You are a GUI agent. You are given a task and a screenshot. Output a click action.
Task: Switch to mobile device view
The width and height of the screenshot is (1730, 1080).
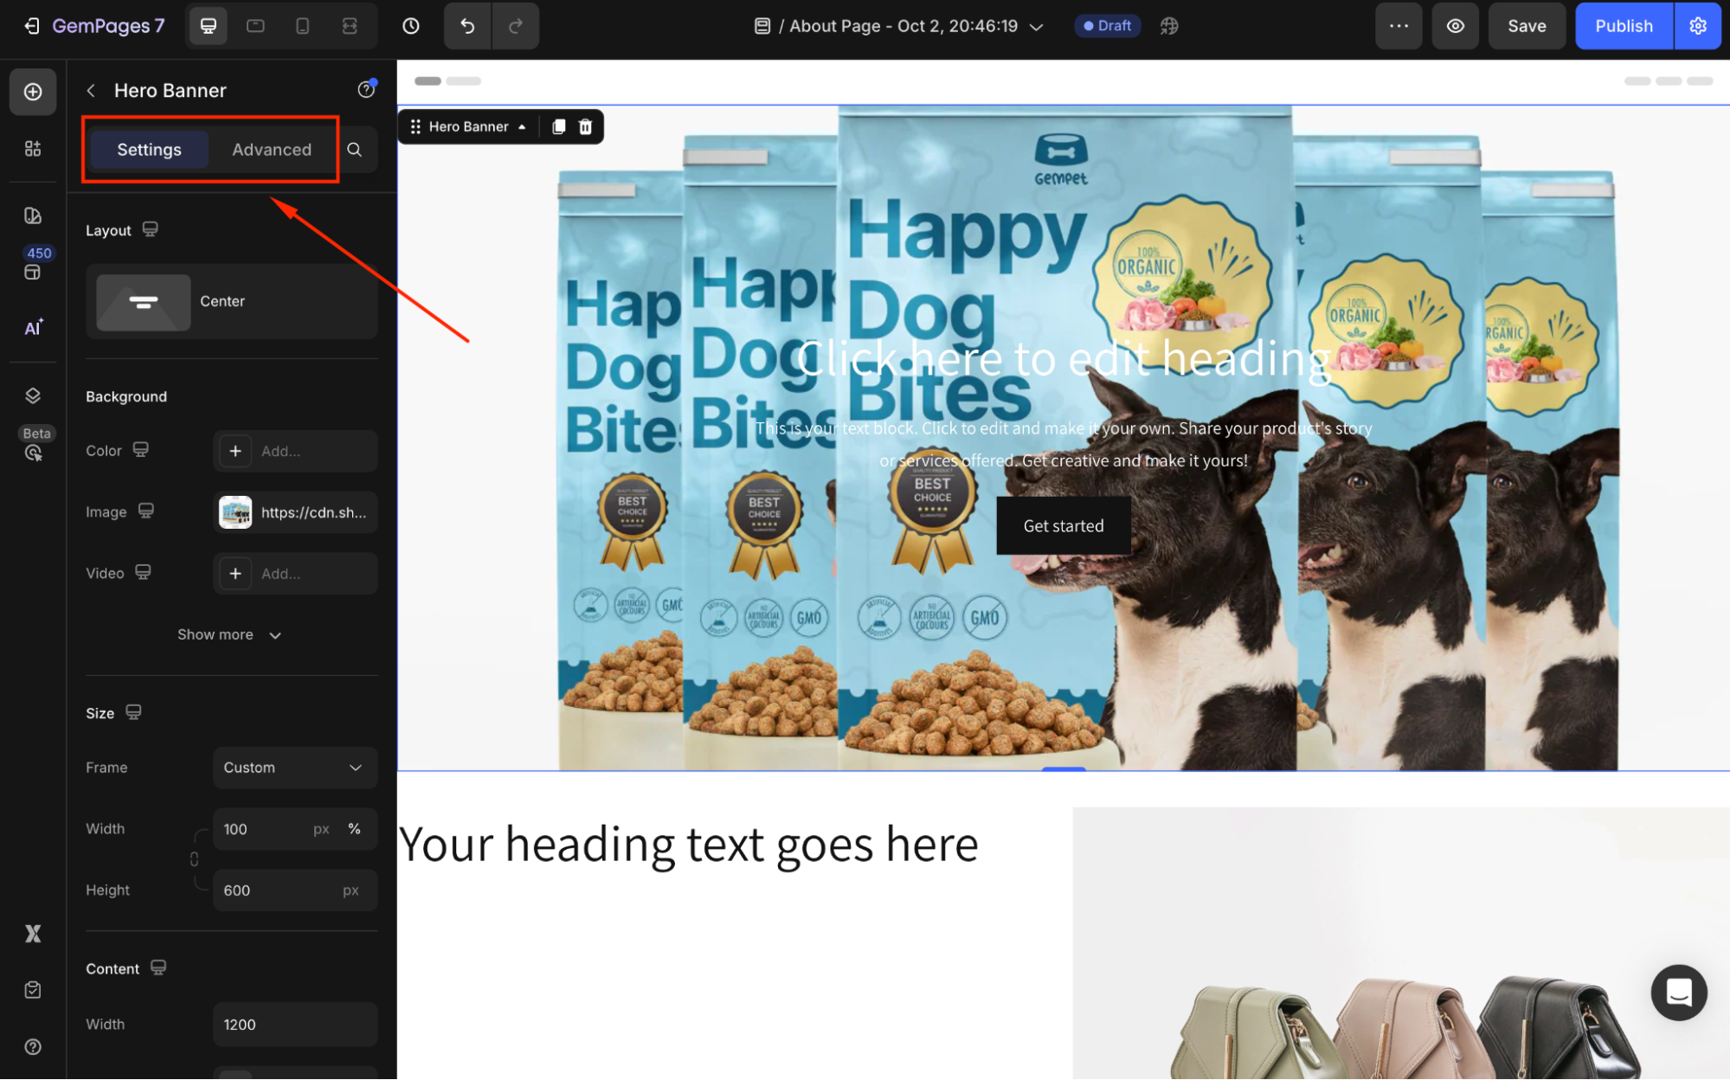(x=302, y=26)
